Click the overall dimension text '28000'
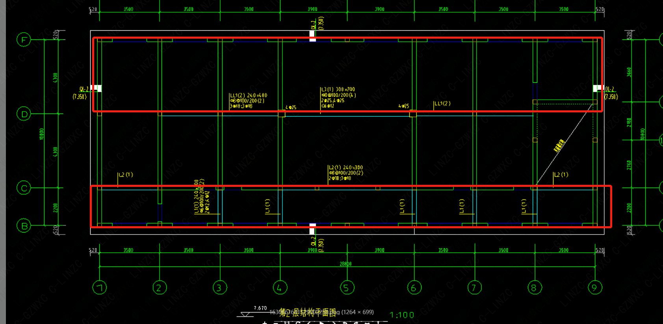The image size is (663, 324). pos(345,264)
